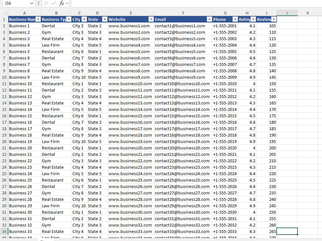Viewport: 322px width, 241px height.
Task: Open the Name Box dropdown arrow
Action: [x=32, y=3]
